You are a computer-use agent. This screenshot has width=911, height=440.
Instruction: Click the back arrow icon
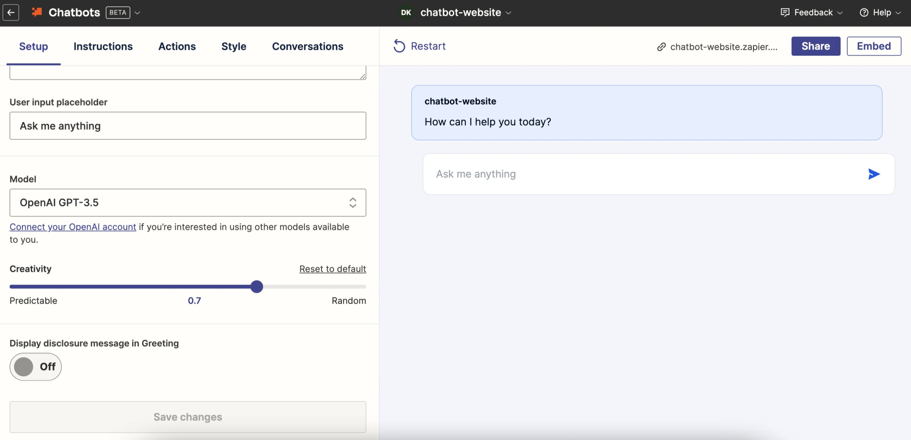pyautogui.click(x=11, y=13)
